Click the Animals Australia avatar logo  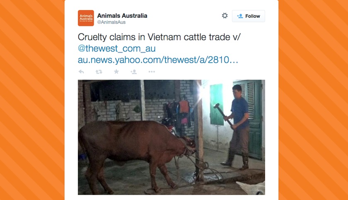tap(86, 18)
